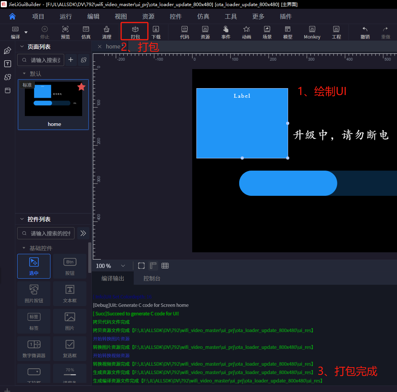Open the 事件 events editor
The height and width of the screenshot is (392, 397).
[226, 32]
